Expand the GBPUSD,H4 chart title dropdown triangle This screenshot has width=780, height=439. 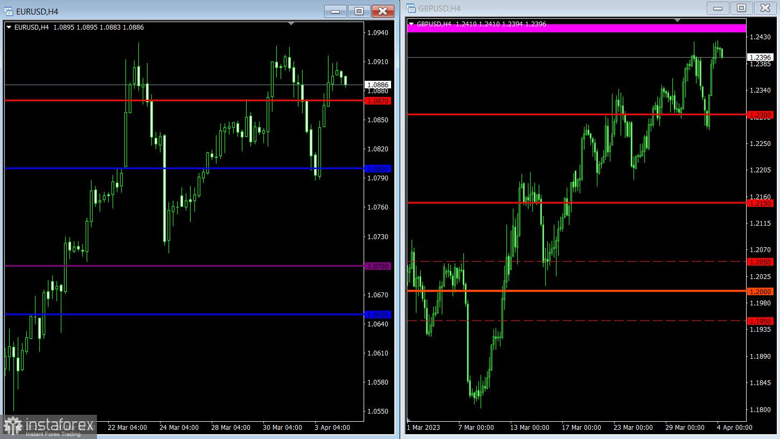pos(412,24)
